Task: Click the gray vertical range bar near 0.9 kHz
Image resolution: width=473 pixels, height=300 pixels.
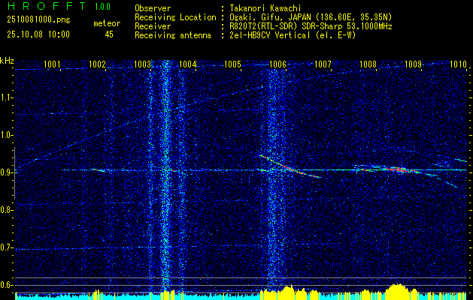Action: pyautogui.click(x=14, y=173)
